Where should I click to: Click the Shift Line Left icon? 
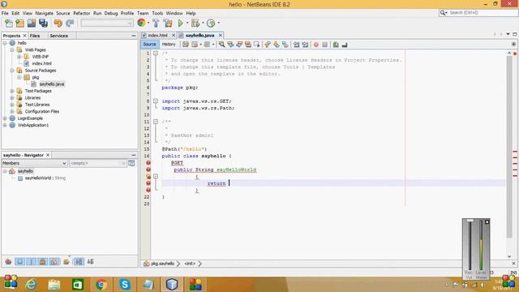pyautogui.click(x=296, y=45)
